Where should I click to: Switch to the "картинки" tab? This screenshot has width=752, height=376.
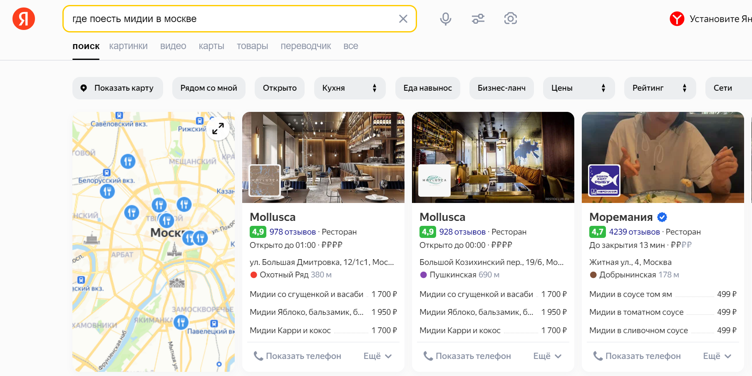tap(128, 46)
